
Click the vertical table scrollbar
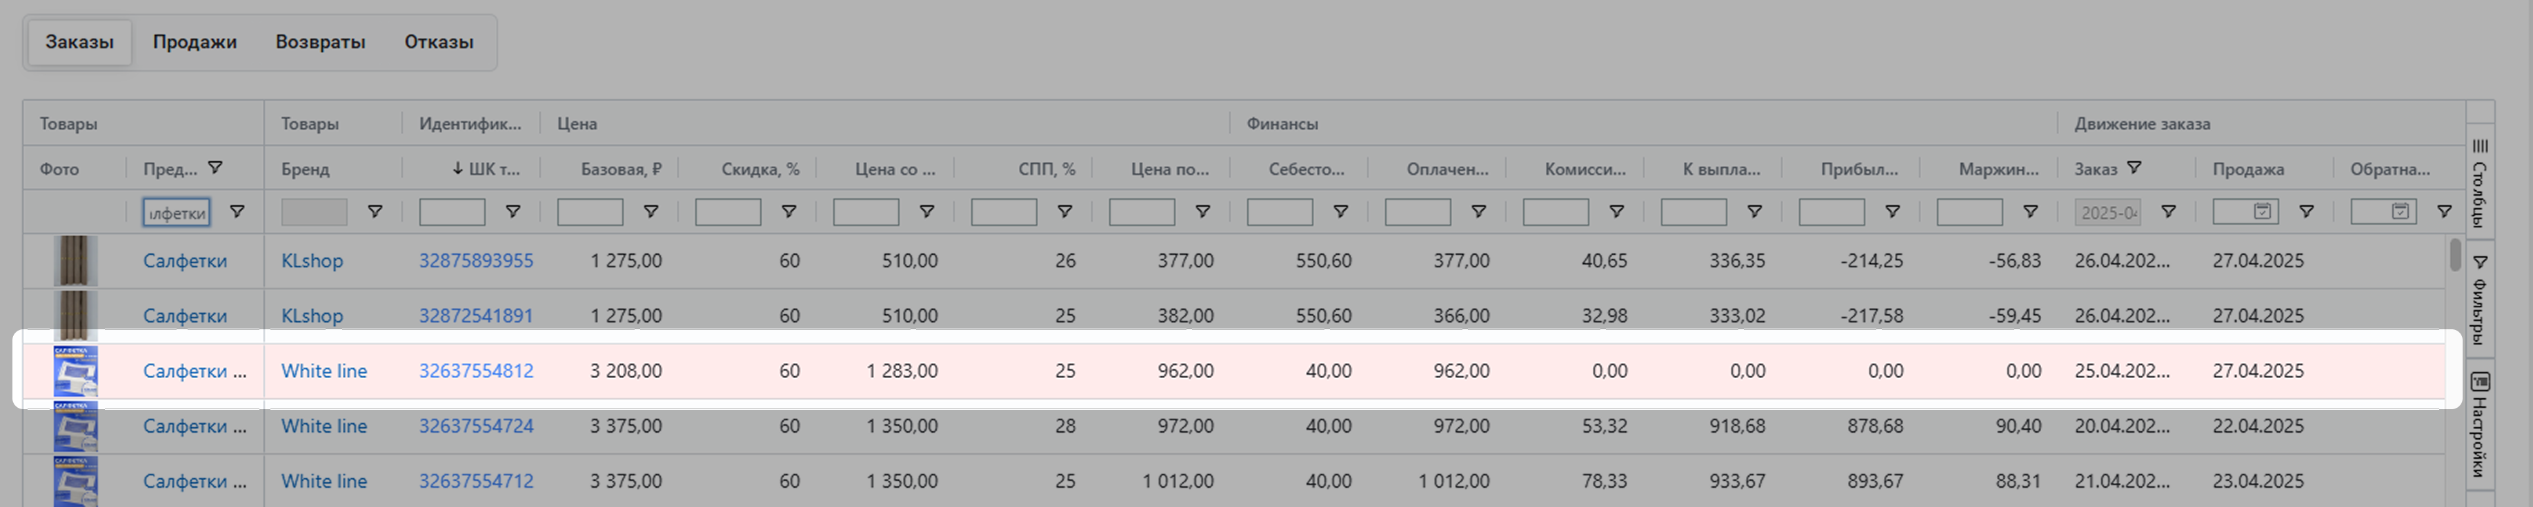coord(2454,256)
